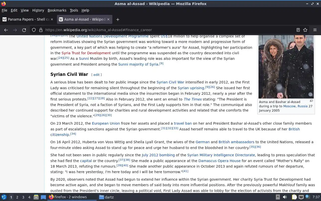Switch to workspace 2
This screenshot has width=321, height=201.
pyautogui.click(x=17, y=197)
